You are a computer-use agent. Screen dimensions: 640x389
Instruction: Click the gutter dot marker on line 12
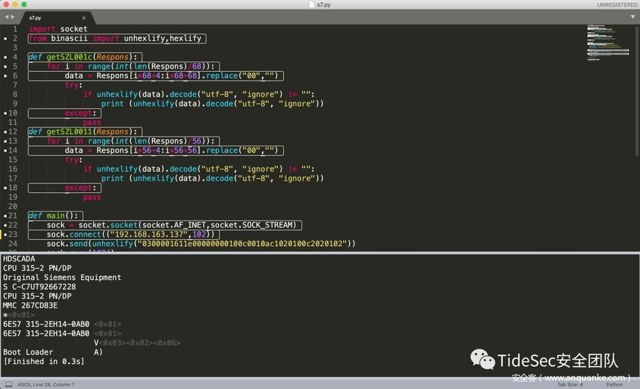(5, 132)
